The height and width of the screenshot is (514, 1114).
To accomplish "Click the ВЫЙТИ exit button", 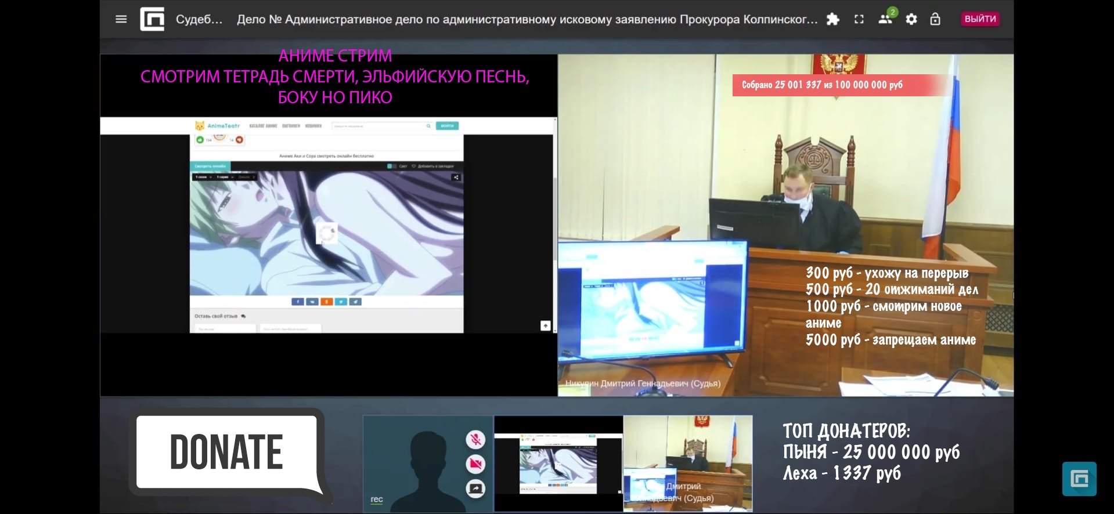I will [x=979, y=19].
